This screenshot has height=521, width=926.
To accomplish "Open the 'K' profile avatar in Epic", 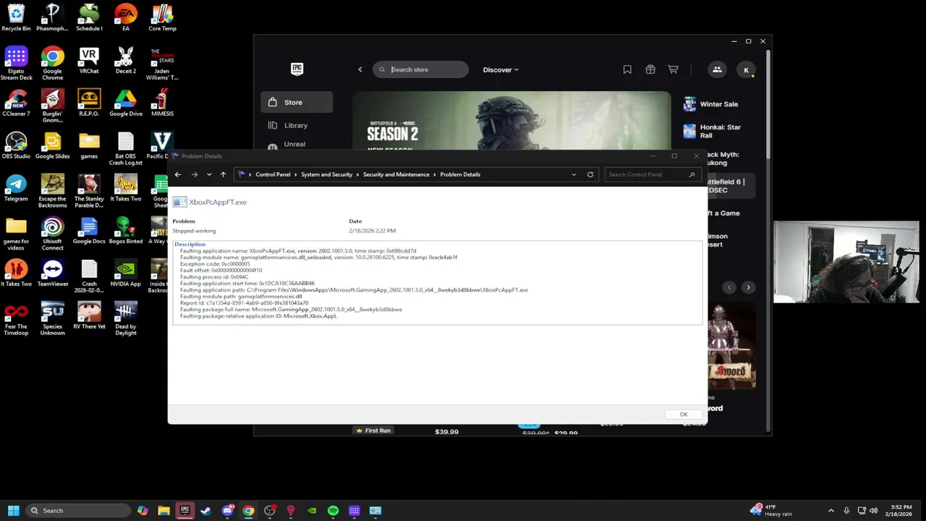I will (x=746, y=69).
